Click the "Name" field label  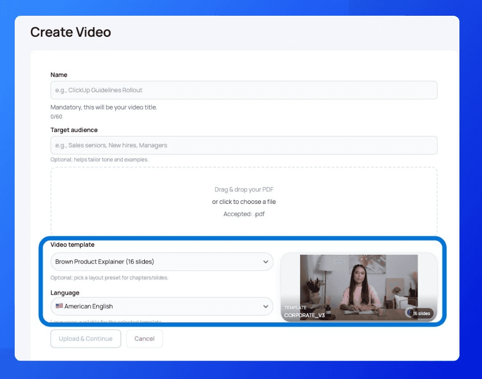(x=59, y=75)
